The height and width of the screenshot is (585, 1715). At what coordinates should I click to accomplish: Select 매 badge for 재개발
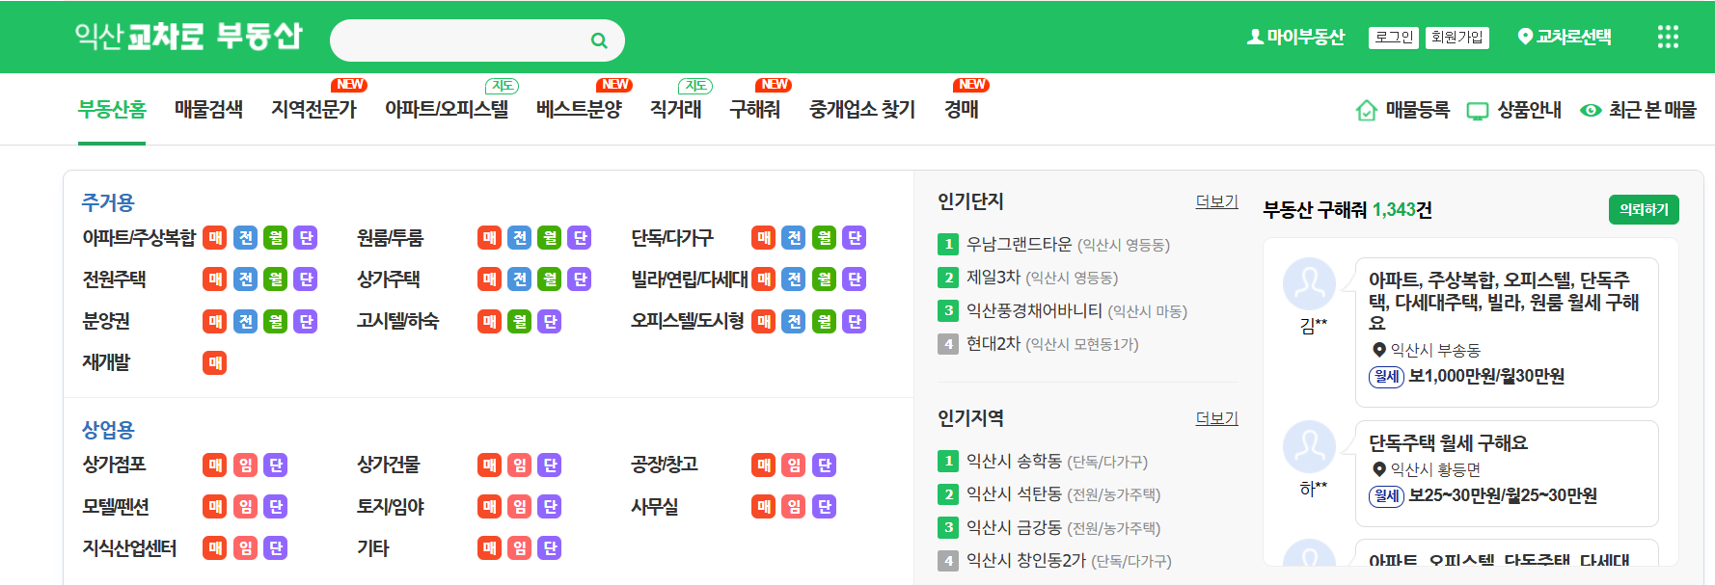point(215,363)
